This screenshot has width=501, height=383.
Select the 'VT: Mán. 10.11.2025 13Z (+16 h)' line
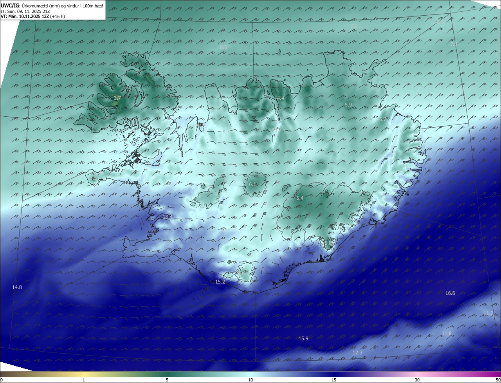click(x=32, y=17)
